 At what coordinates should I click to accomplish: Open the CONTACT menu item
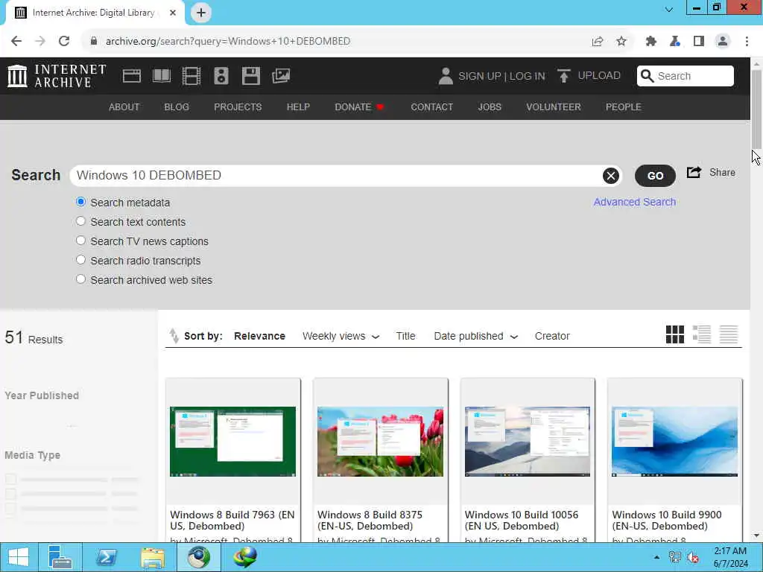431,107
